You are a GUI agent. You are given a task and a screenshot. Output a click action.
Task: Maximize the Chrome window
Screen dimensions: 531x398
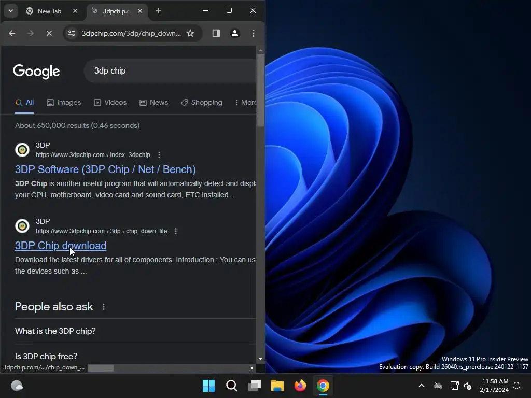[229, 10]
